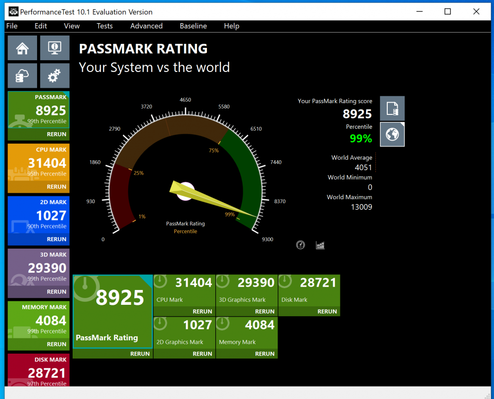Viewport: 494px width, 399px height.
Task: Click the gauge icon on the CPU Mark tile
Action: [160, 281]
